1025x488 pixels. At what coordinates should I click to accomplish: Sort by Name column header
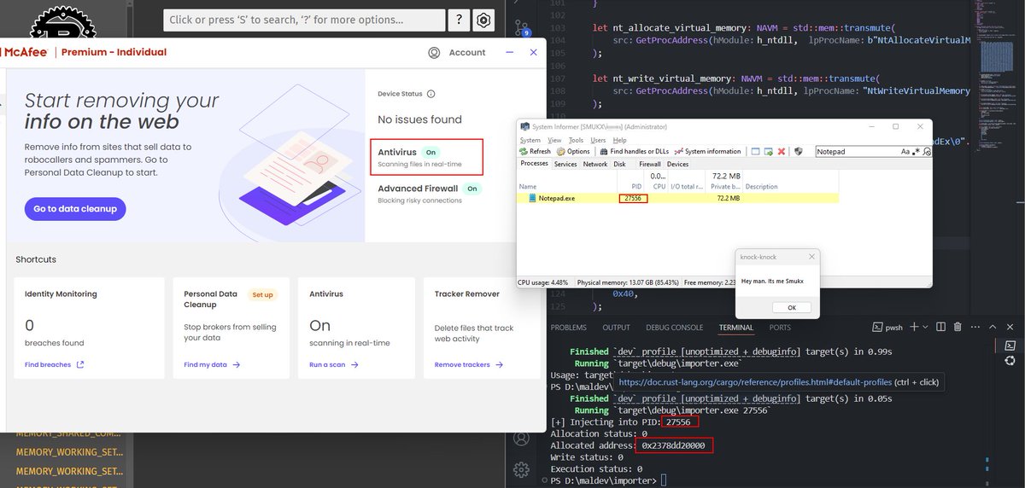(x=527, y=186)
